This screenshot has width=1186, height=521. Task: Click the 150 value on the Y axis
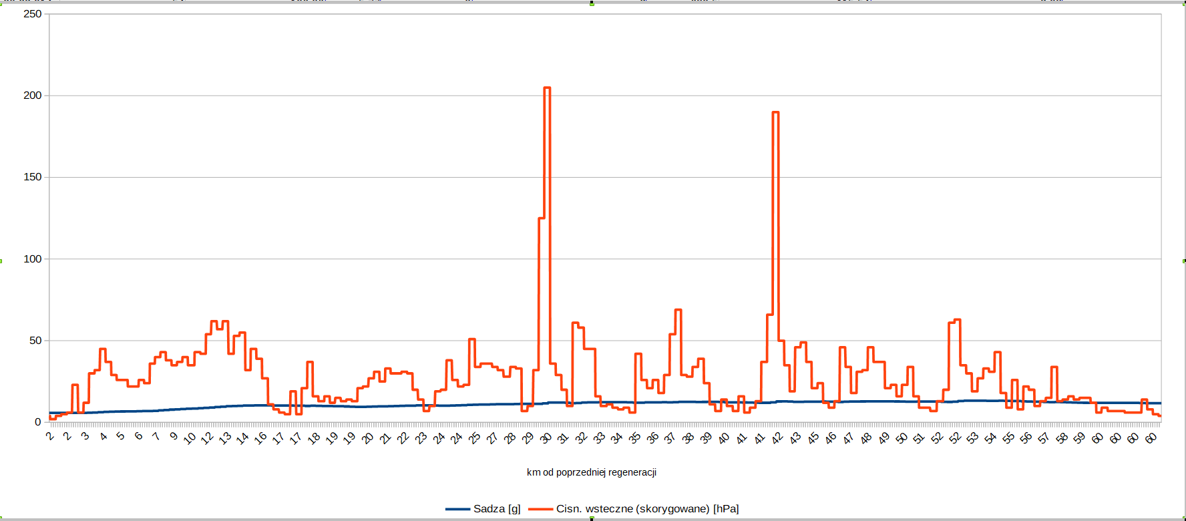coord(32,177)
